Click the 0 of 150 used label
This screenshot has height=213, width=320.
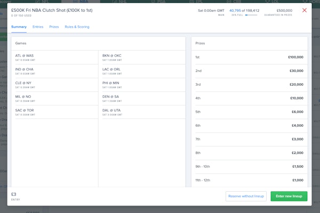(21, 15)
